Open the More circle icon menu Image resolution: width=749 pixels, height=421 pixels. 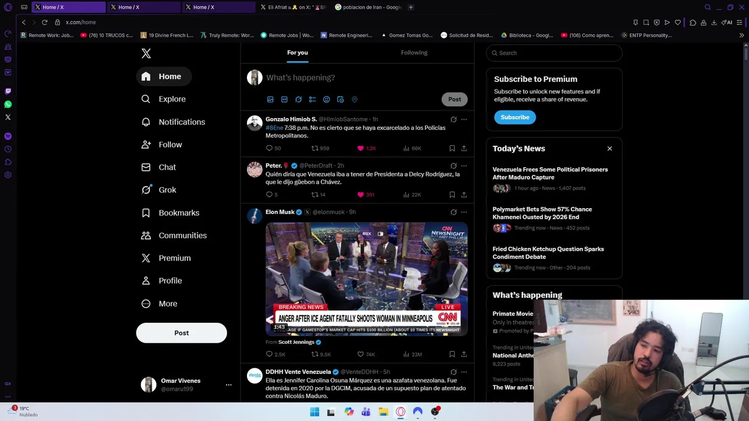click(x=146, y=303)
